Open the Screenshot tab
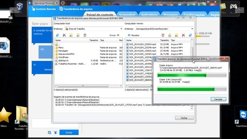This screenshot has height=139, width=247. pyautogui.click(x=127, y=15)
